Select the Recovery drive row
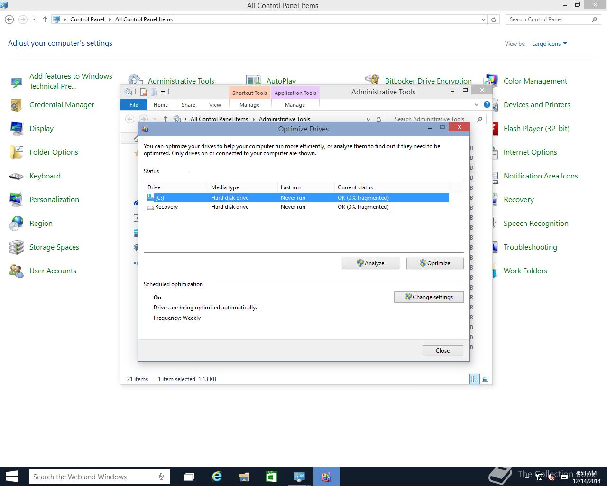 pos(297,207)
